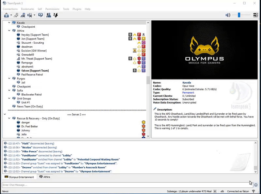Viewport: 261px width, 194px height.
Task: Click the Blackwater Patrol channel icon
Action: click(18, 94)
